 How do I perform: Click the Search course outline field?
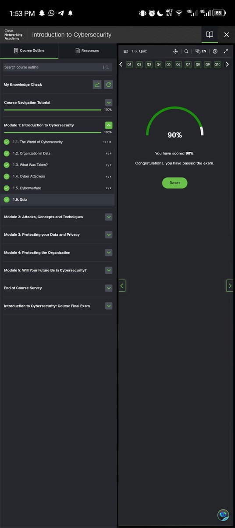coord(57,67)
